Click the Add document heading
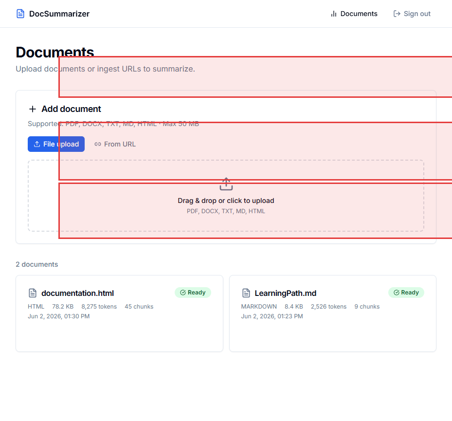This screenshot has width=452, height=421. [71, 109]
